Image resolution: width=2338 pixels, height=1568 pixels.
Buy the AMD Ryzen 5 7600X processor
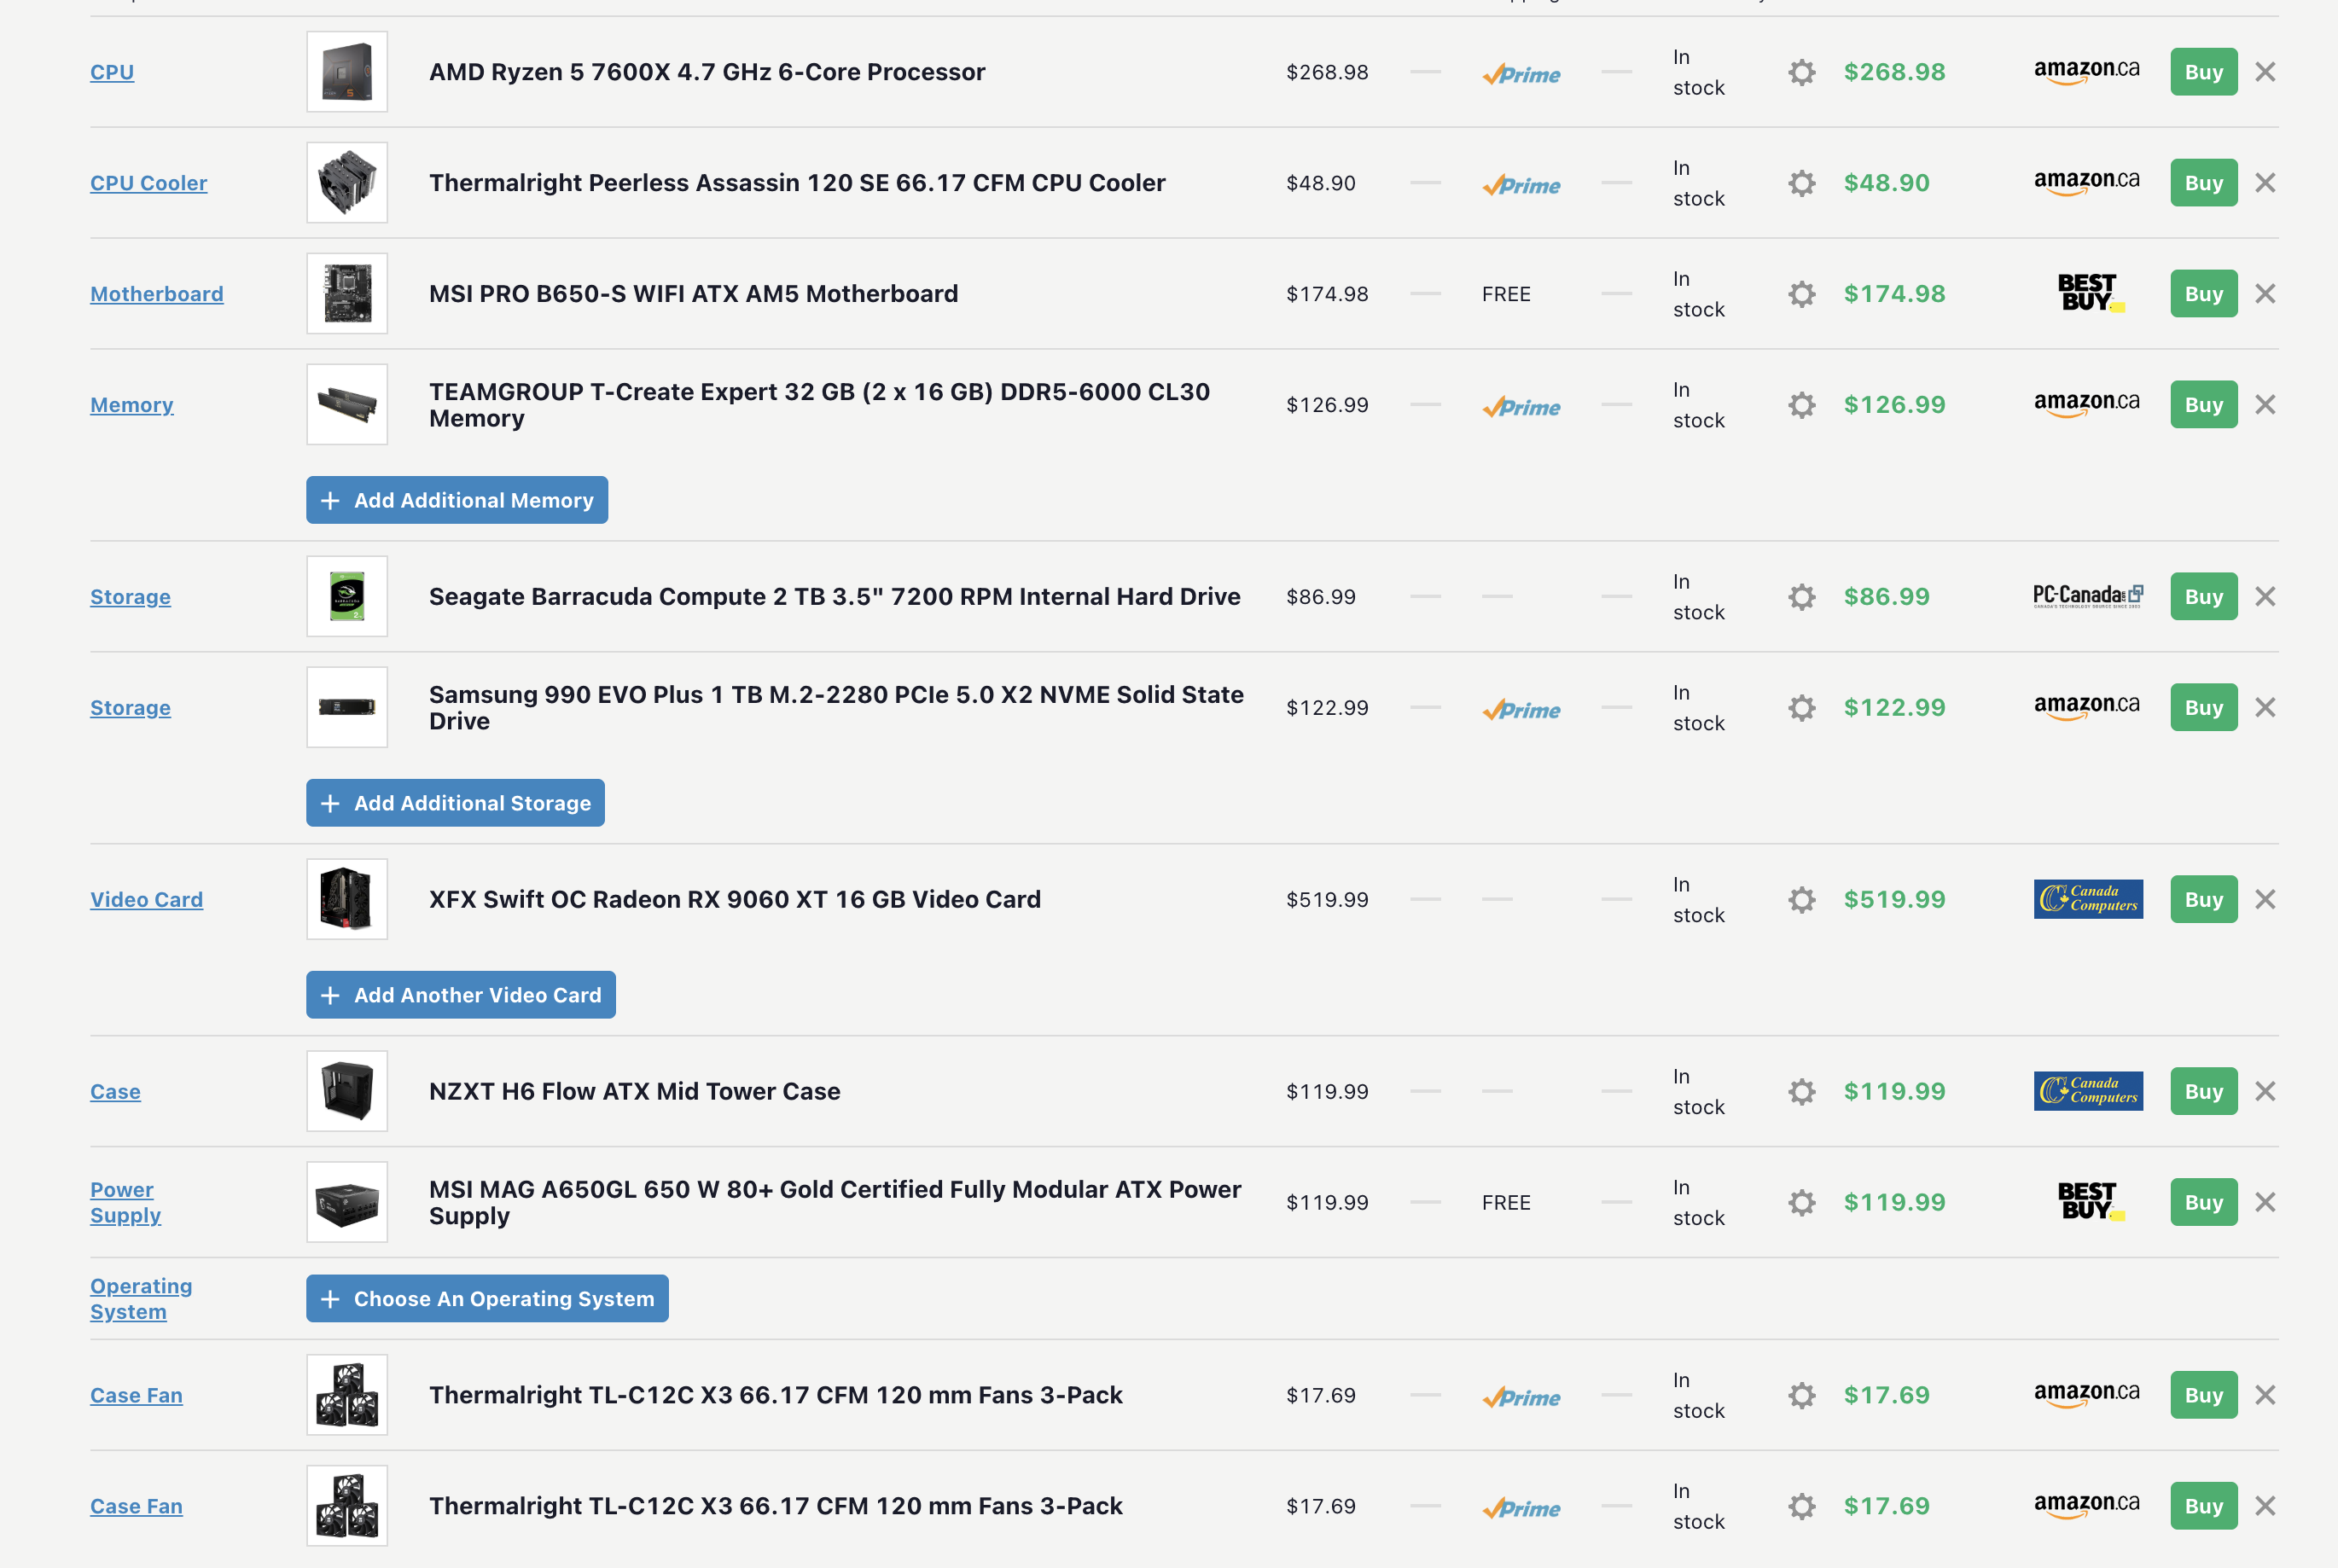[x=2204, y=72]
